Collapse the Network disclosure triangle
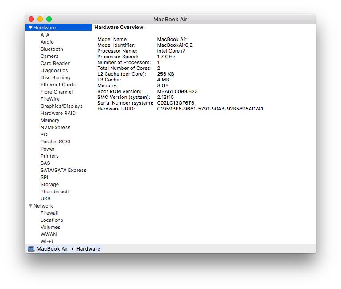 click(x=31, y=206)
